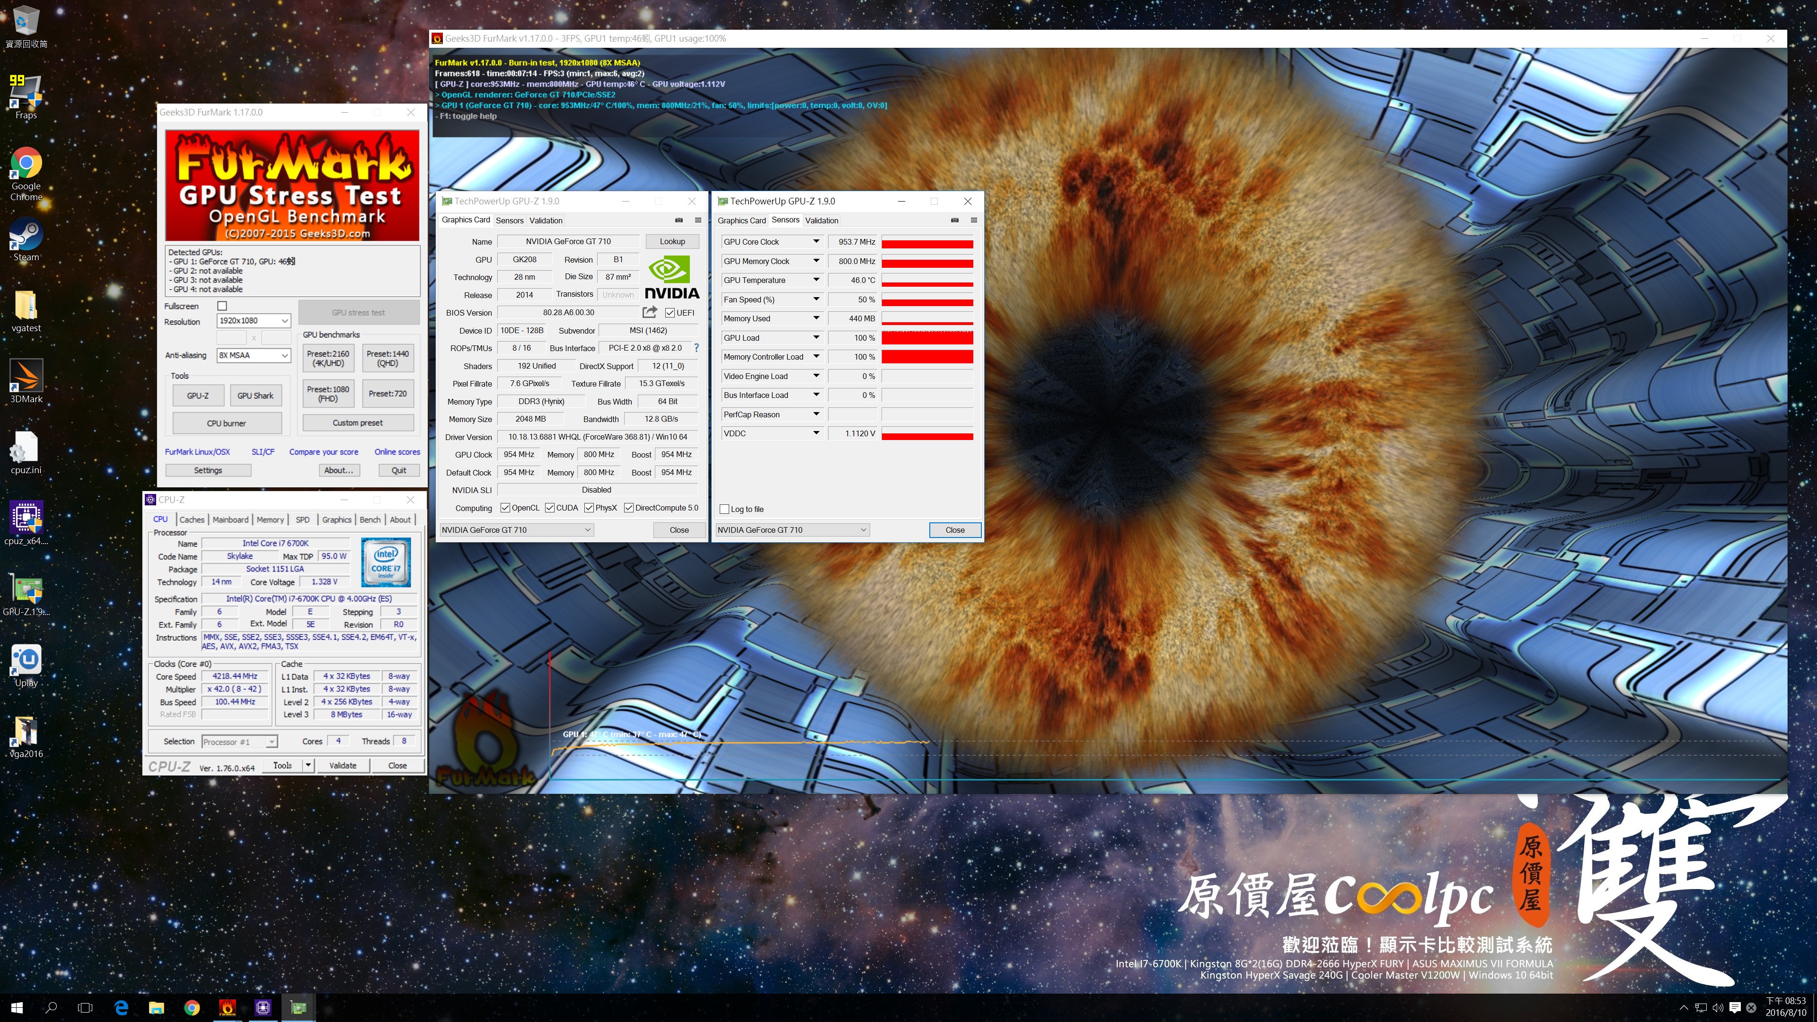Toggle the PhysX computing checkbox
The image size is (1817, 1022).
(x=589, y=508)
